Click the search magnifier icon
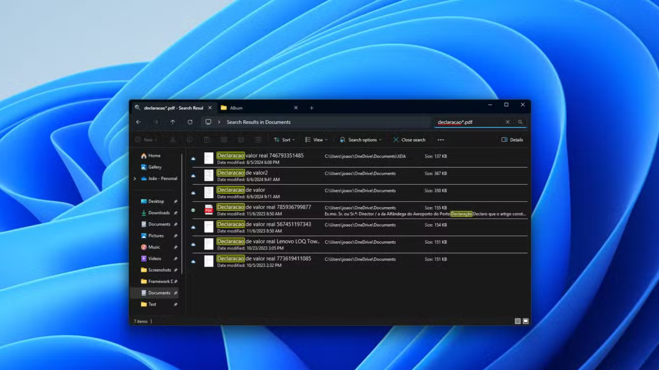This screenshot has width=659, height=370. click(x=520, y=122)
